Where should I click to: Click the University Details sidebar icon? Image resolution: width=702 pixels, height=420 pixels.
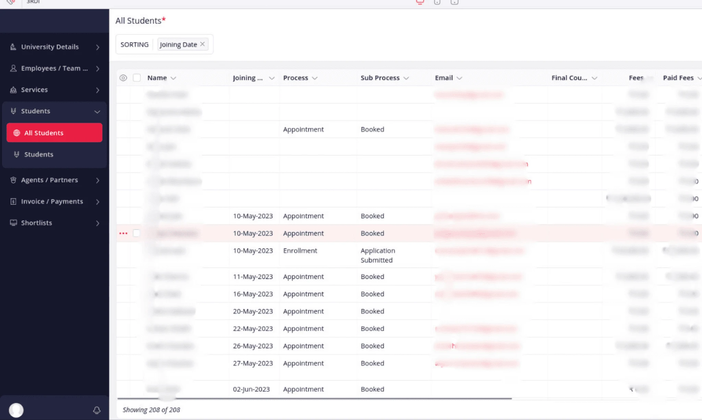13,47
